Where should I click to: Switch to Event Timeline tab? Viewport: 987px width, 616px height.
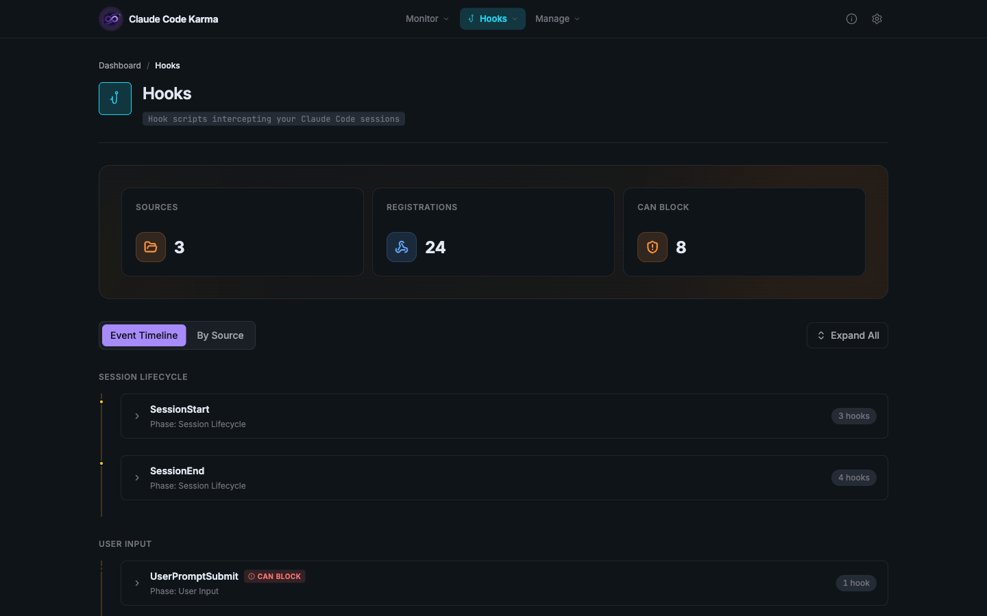pos(144,335)
